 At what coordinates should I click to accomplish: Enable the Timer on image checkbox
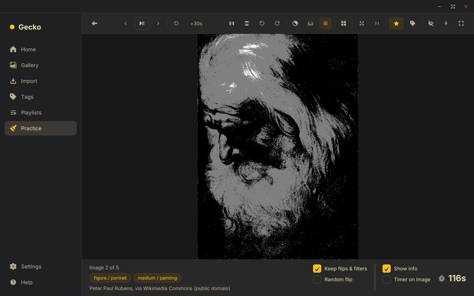(386, 280)
